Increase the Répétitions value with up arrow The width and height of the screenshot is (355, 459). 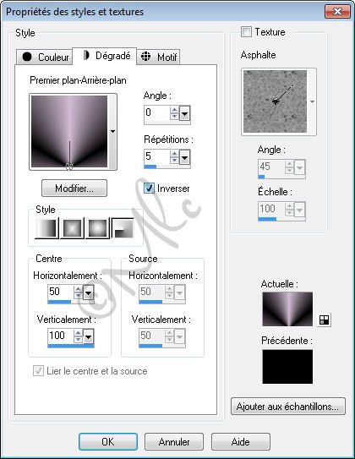pos(174,154)
